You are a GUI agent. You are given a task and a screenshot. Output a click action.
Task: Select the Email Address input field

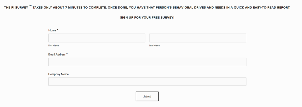click(147, 62)
